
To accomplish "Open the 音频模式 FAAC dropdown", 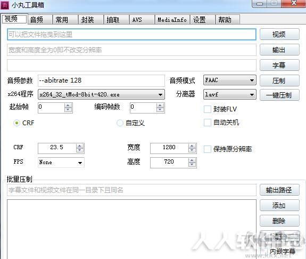I will pyautogui.click(x=230, y=80).
